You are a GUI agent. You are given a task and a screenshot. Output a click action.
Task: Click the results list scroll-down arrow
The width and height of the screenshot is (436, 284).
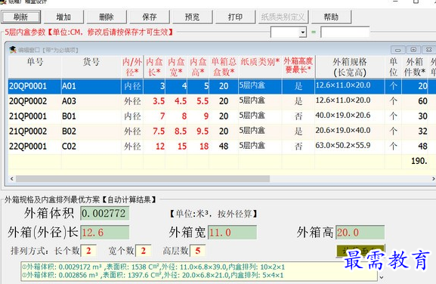pos(382,277)
